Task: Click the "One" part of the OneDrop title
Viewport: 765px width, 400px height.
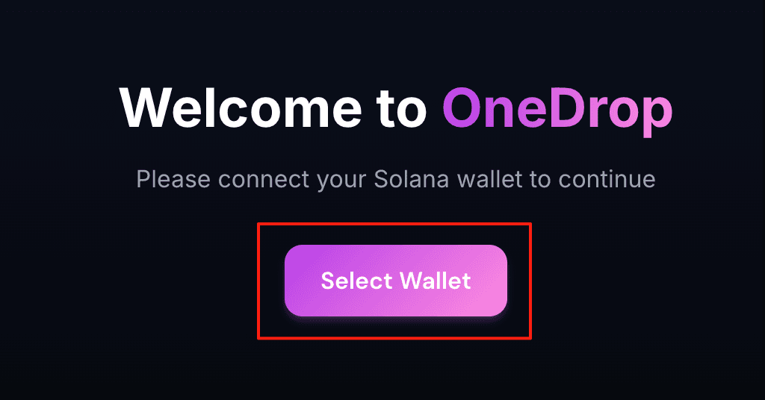Action: pyautogui.click(x=495, y=109)
